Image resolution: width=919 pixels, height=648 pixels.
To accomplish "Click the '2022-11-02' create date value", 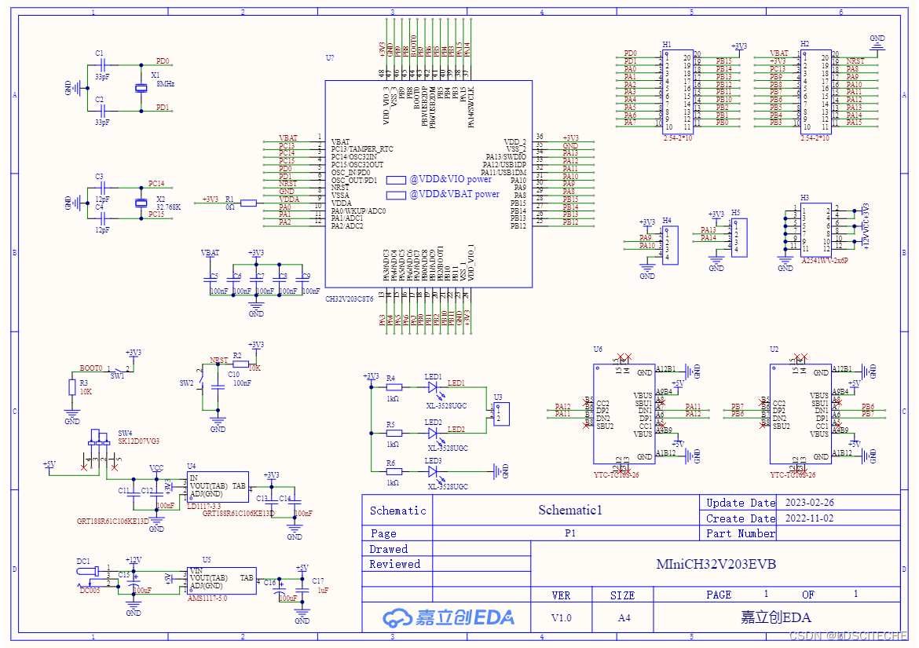I will [809, 518].
